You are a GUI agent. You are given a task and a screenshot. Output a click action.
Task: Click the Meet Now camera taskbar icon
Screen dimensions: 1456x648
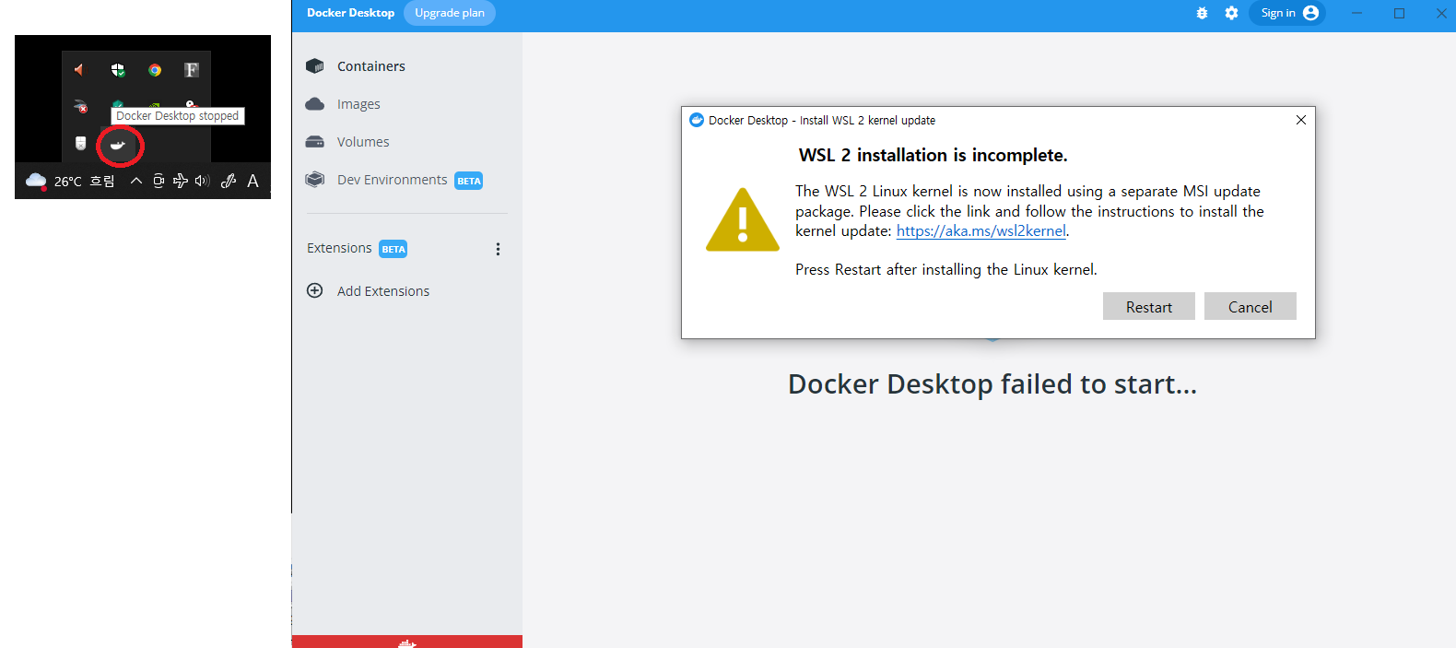click(x=159, y=181)
